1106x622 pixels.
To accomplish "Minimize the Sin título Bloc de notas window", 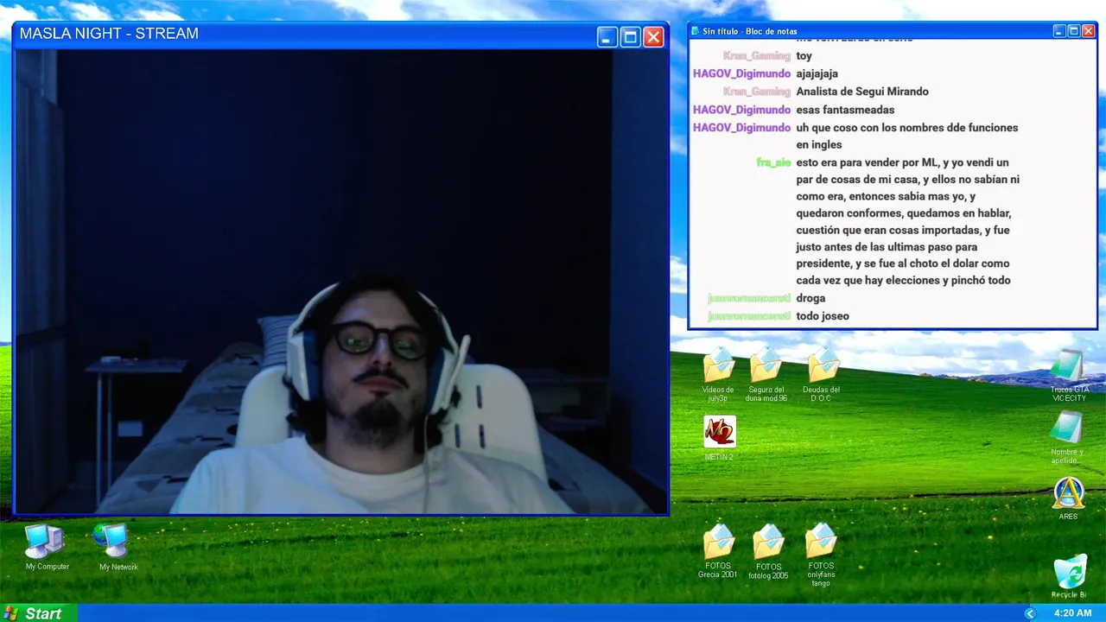I will click(1059, 31).
